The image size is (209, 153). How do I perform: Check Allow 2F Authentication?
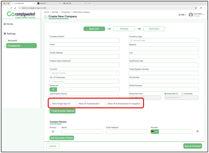[x=77, y=103]
